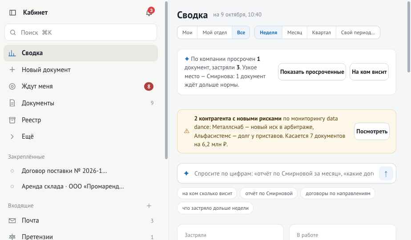Click the warning triangle in risk banner
Image resolution: width=411 pixels, height=240 pixels.
pyautogui.click(x=187, y=131)
